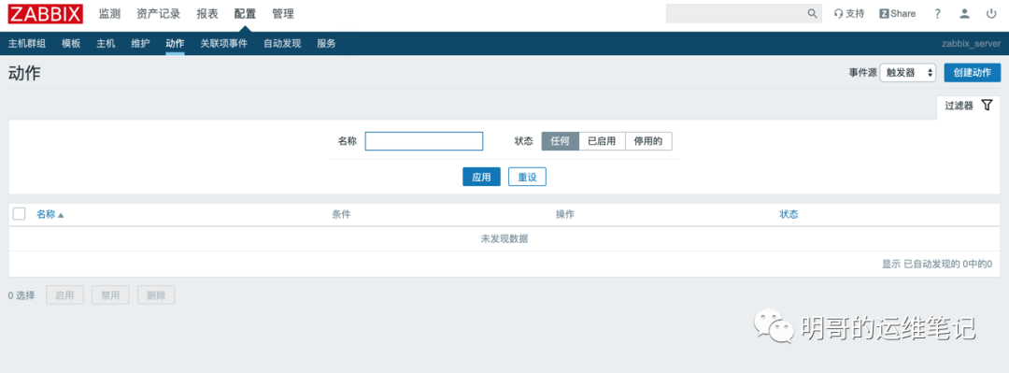Go to 主机 submenu

(x=106, y=44)
